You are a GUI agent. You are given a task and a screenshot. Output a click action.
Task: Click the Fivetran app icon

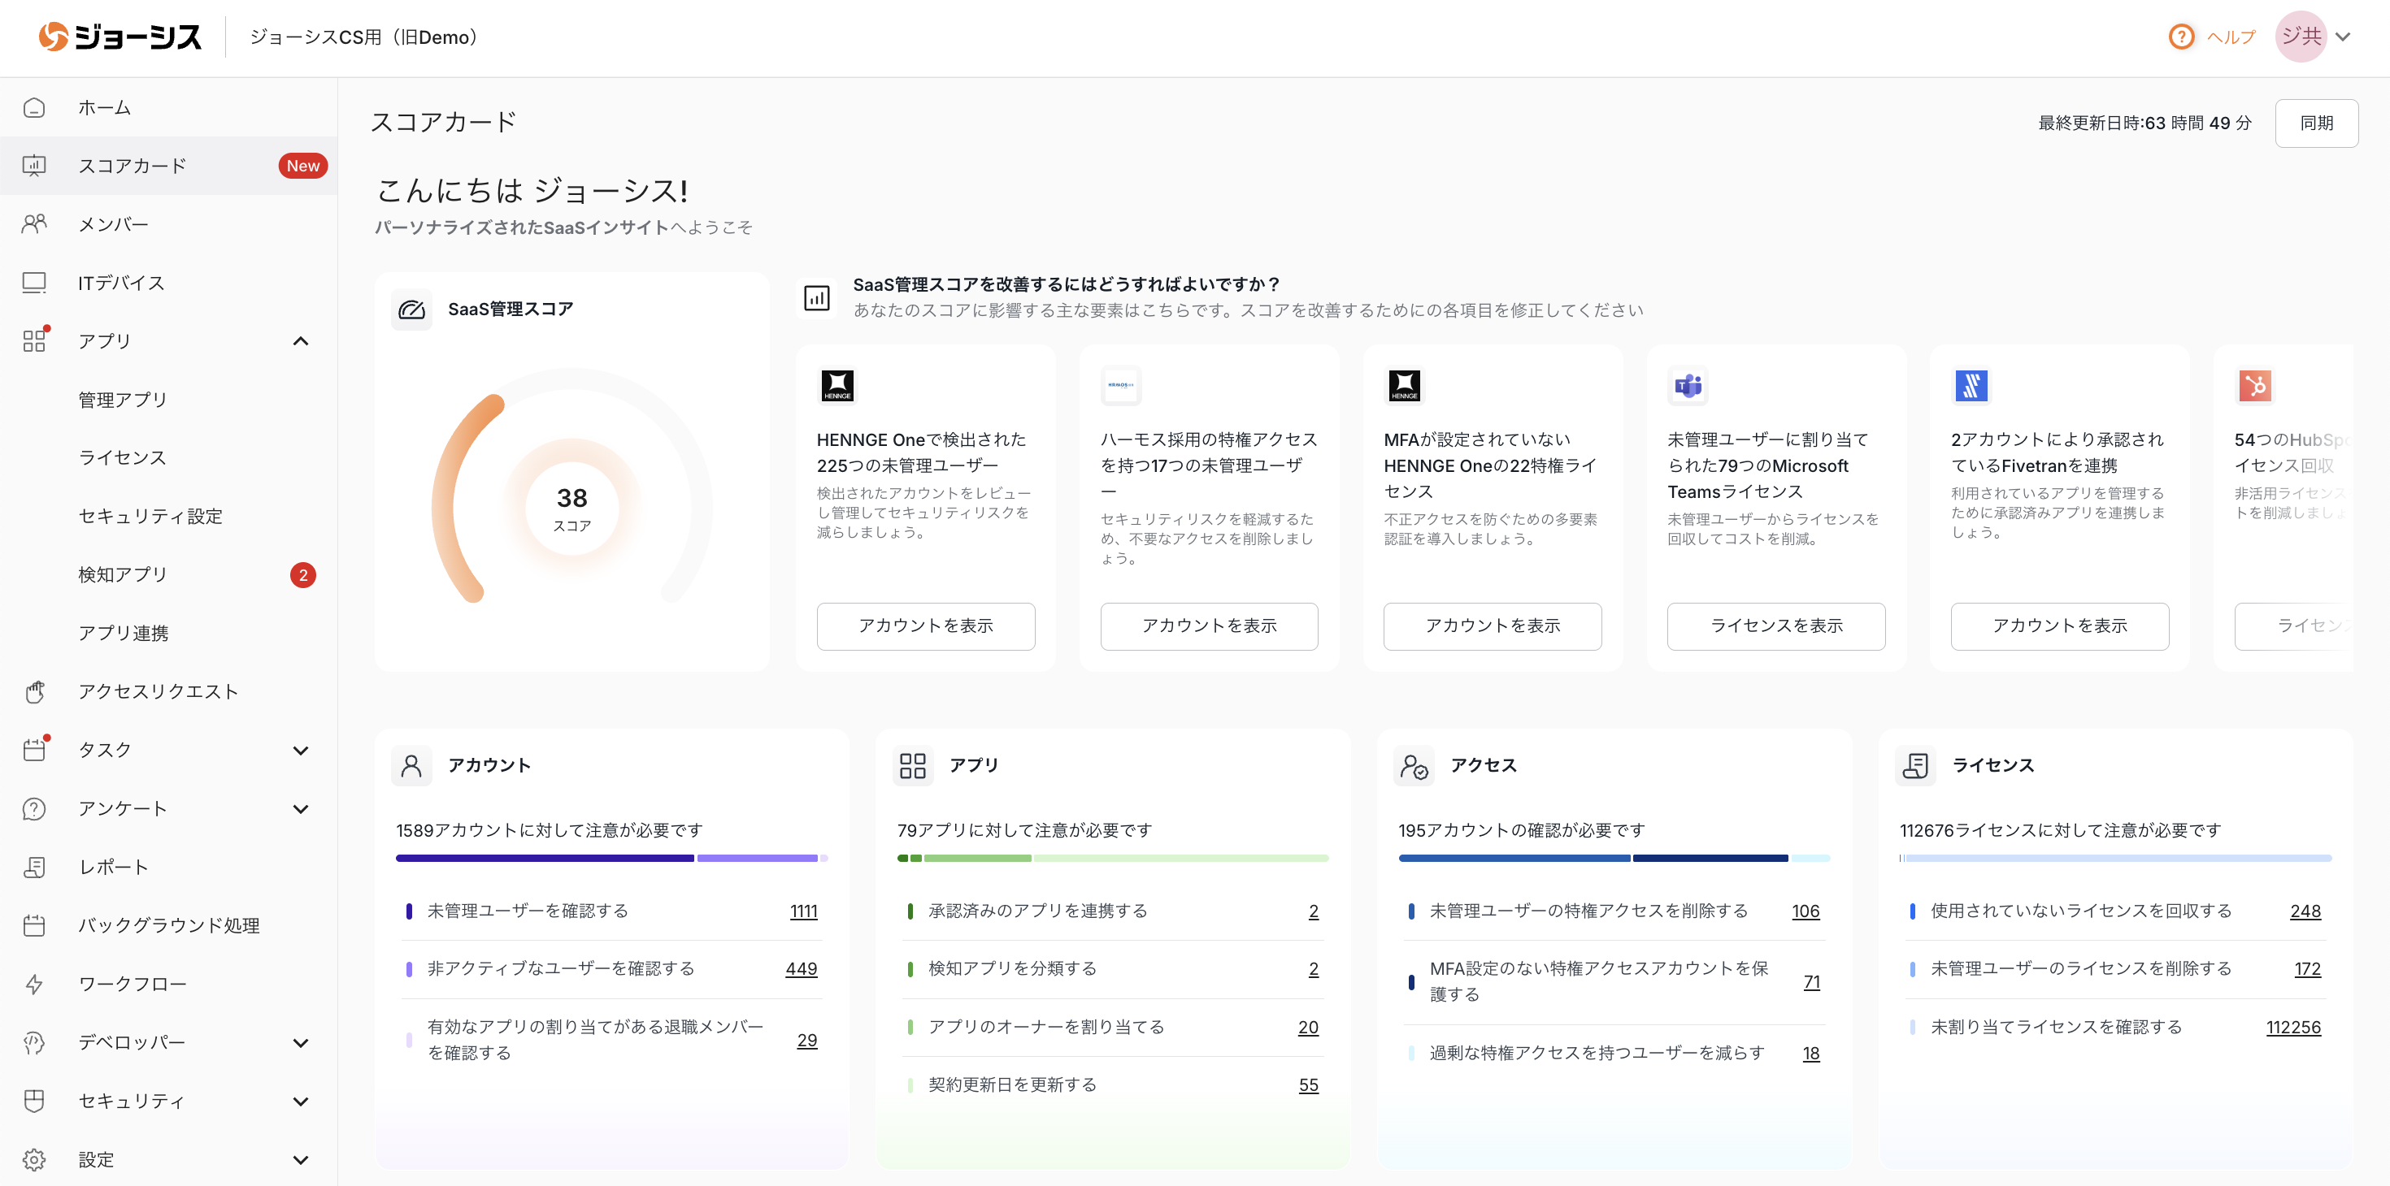click(x=1971, y=385)
